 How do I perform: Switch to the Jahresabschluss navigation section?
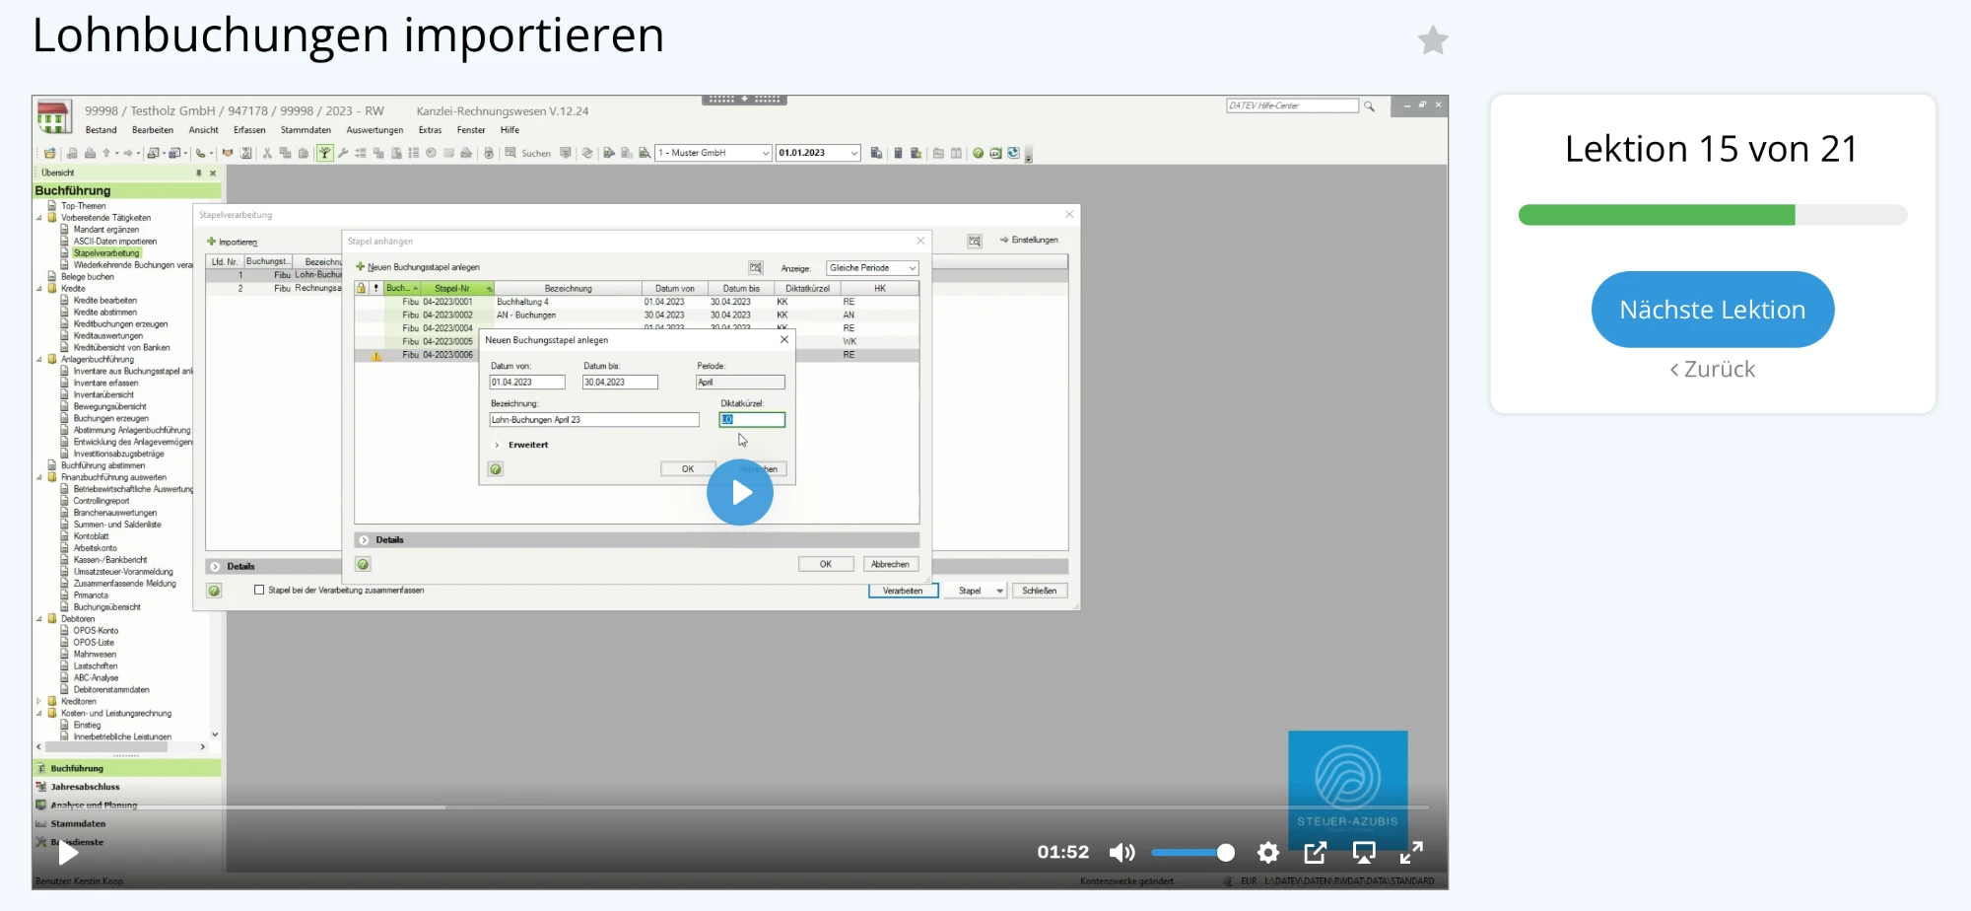pyautogui.click(x=86, y=787)
